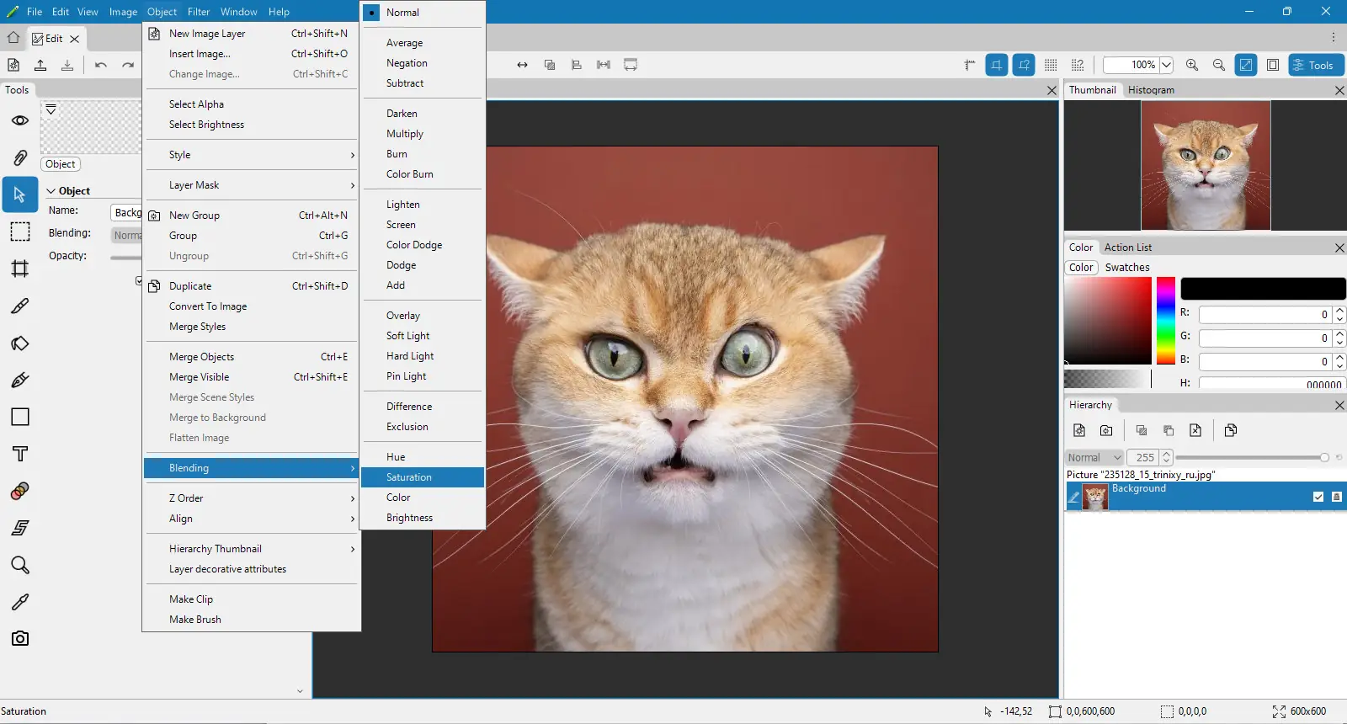Click the upload arrow toolbar icon
1347x724 pixels.
click(x=40, y=65)
